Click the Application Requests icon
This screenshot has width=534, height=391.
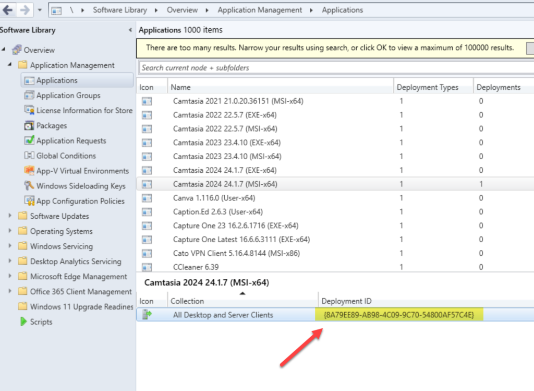[29, 140]
